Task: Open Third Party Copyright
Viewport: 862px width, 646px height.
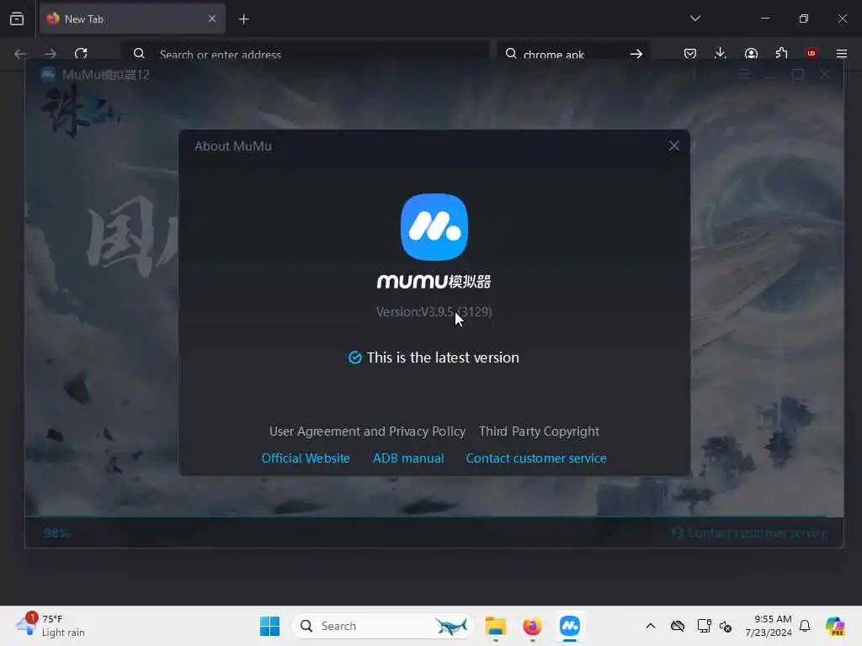Action: [539, 432]
